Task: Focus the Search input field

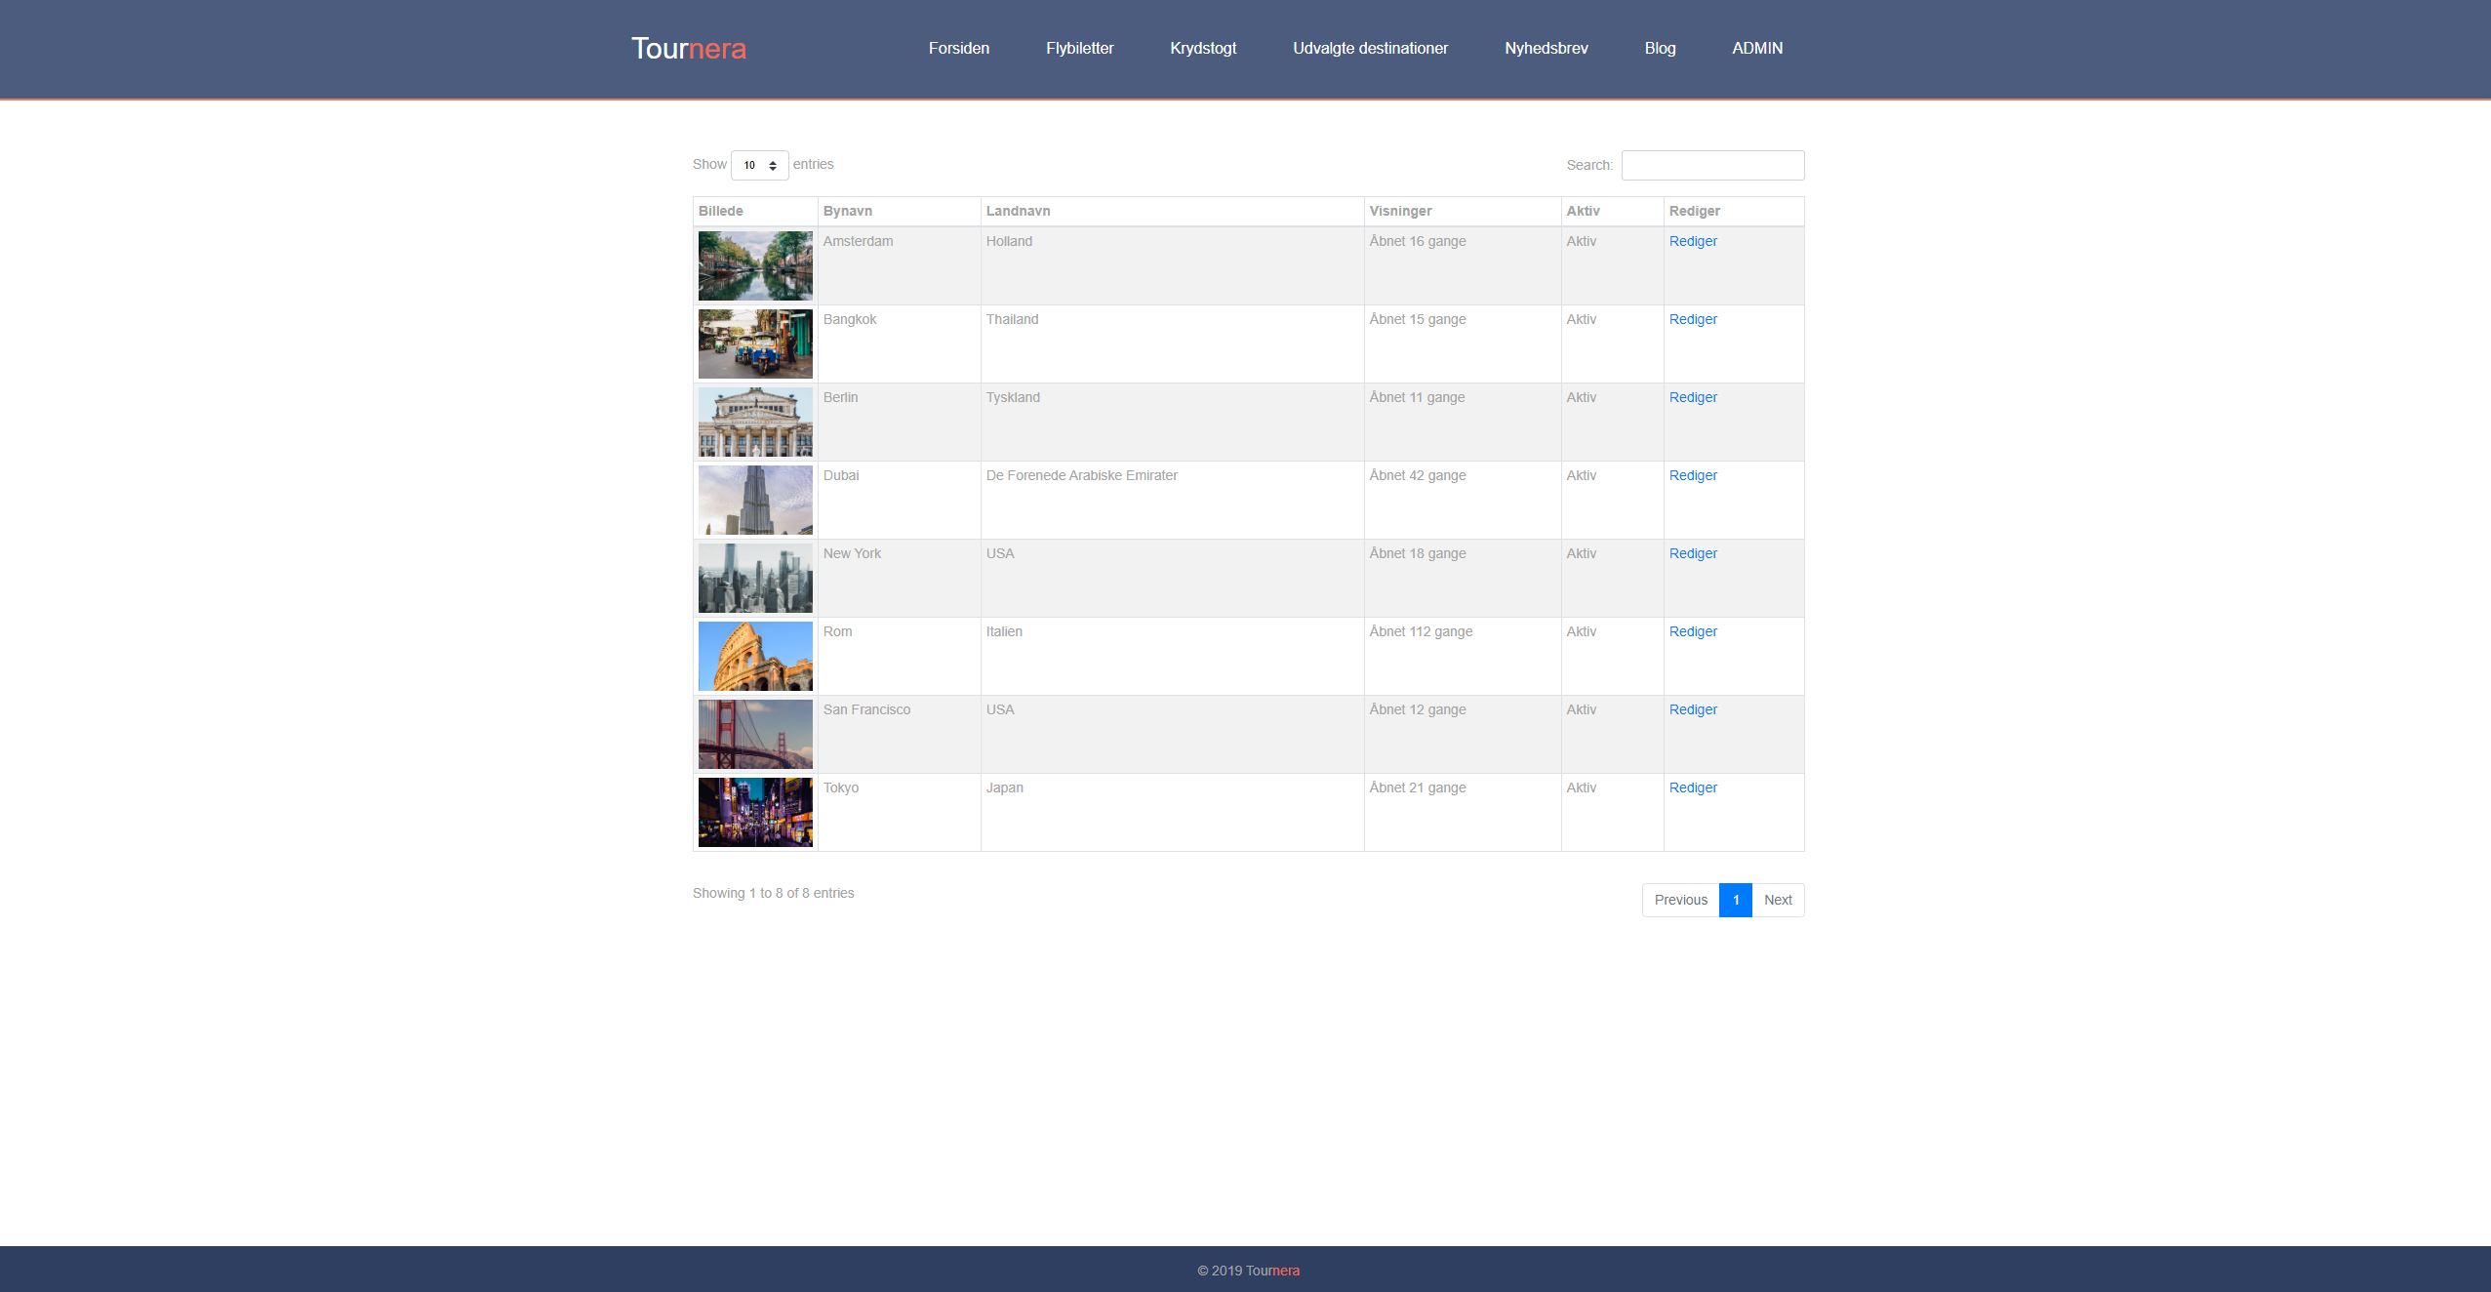Action: pos(1712,165)
